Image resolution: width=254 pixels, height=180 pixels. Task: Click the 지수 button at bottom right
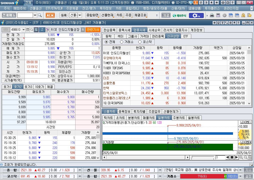(248, 170)
